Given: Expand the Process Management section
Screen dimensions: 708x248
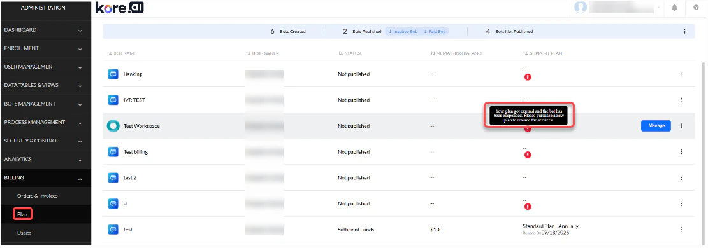Looking at the screenshot, I should 45,122.
